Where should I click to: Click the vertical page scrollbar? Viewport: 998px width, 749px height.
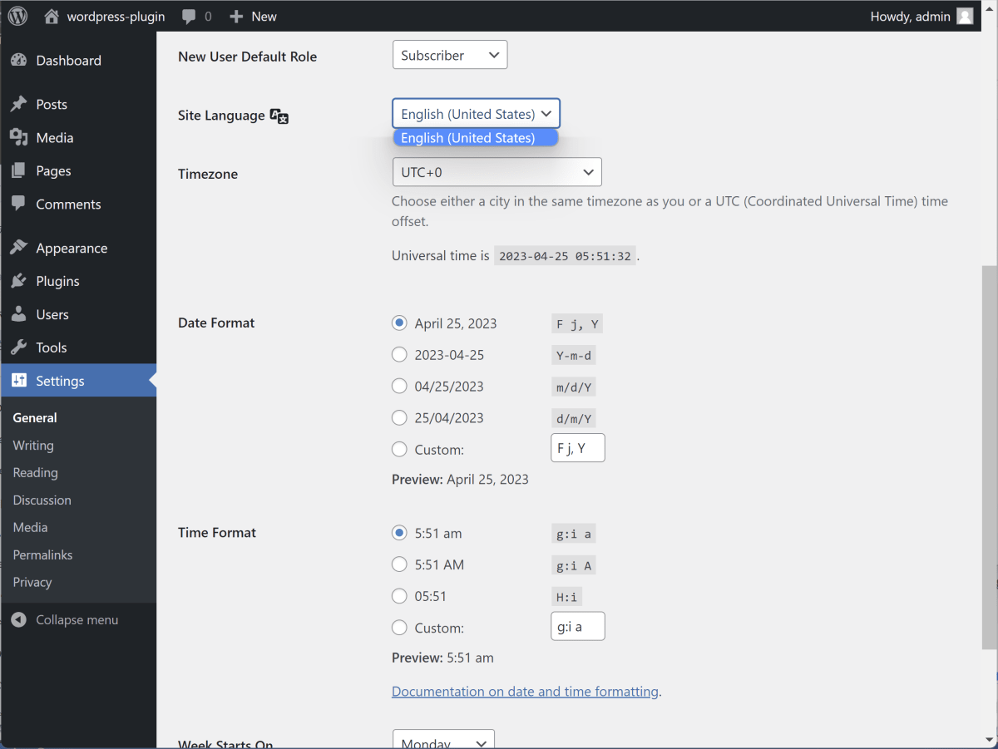[989, 457]
